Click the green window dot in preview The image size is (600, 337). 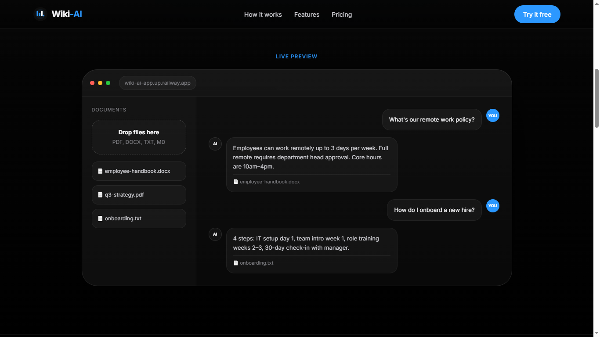pos(108,83)
